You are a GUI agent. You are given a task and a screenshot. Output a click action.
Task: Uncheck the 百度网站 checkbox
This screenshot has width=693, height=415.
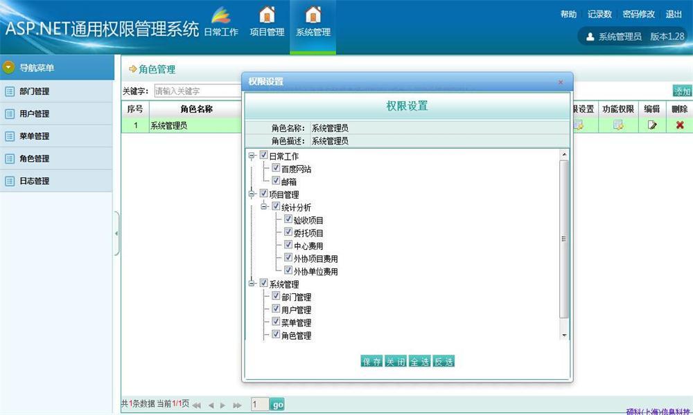[x=276, y=168]
